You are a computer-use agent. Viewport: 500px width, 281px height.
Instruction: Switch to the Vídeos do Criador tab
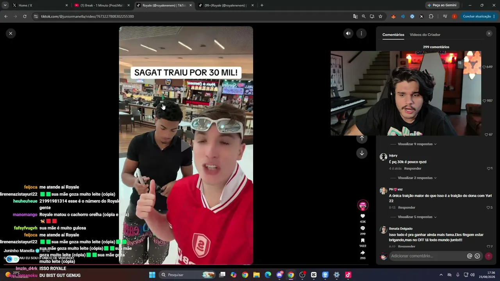click(425, 35)
